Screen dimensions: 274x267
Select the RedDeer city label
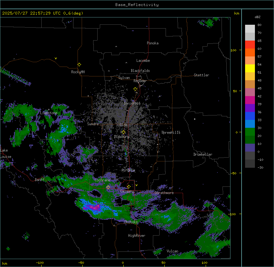140,81
